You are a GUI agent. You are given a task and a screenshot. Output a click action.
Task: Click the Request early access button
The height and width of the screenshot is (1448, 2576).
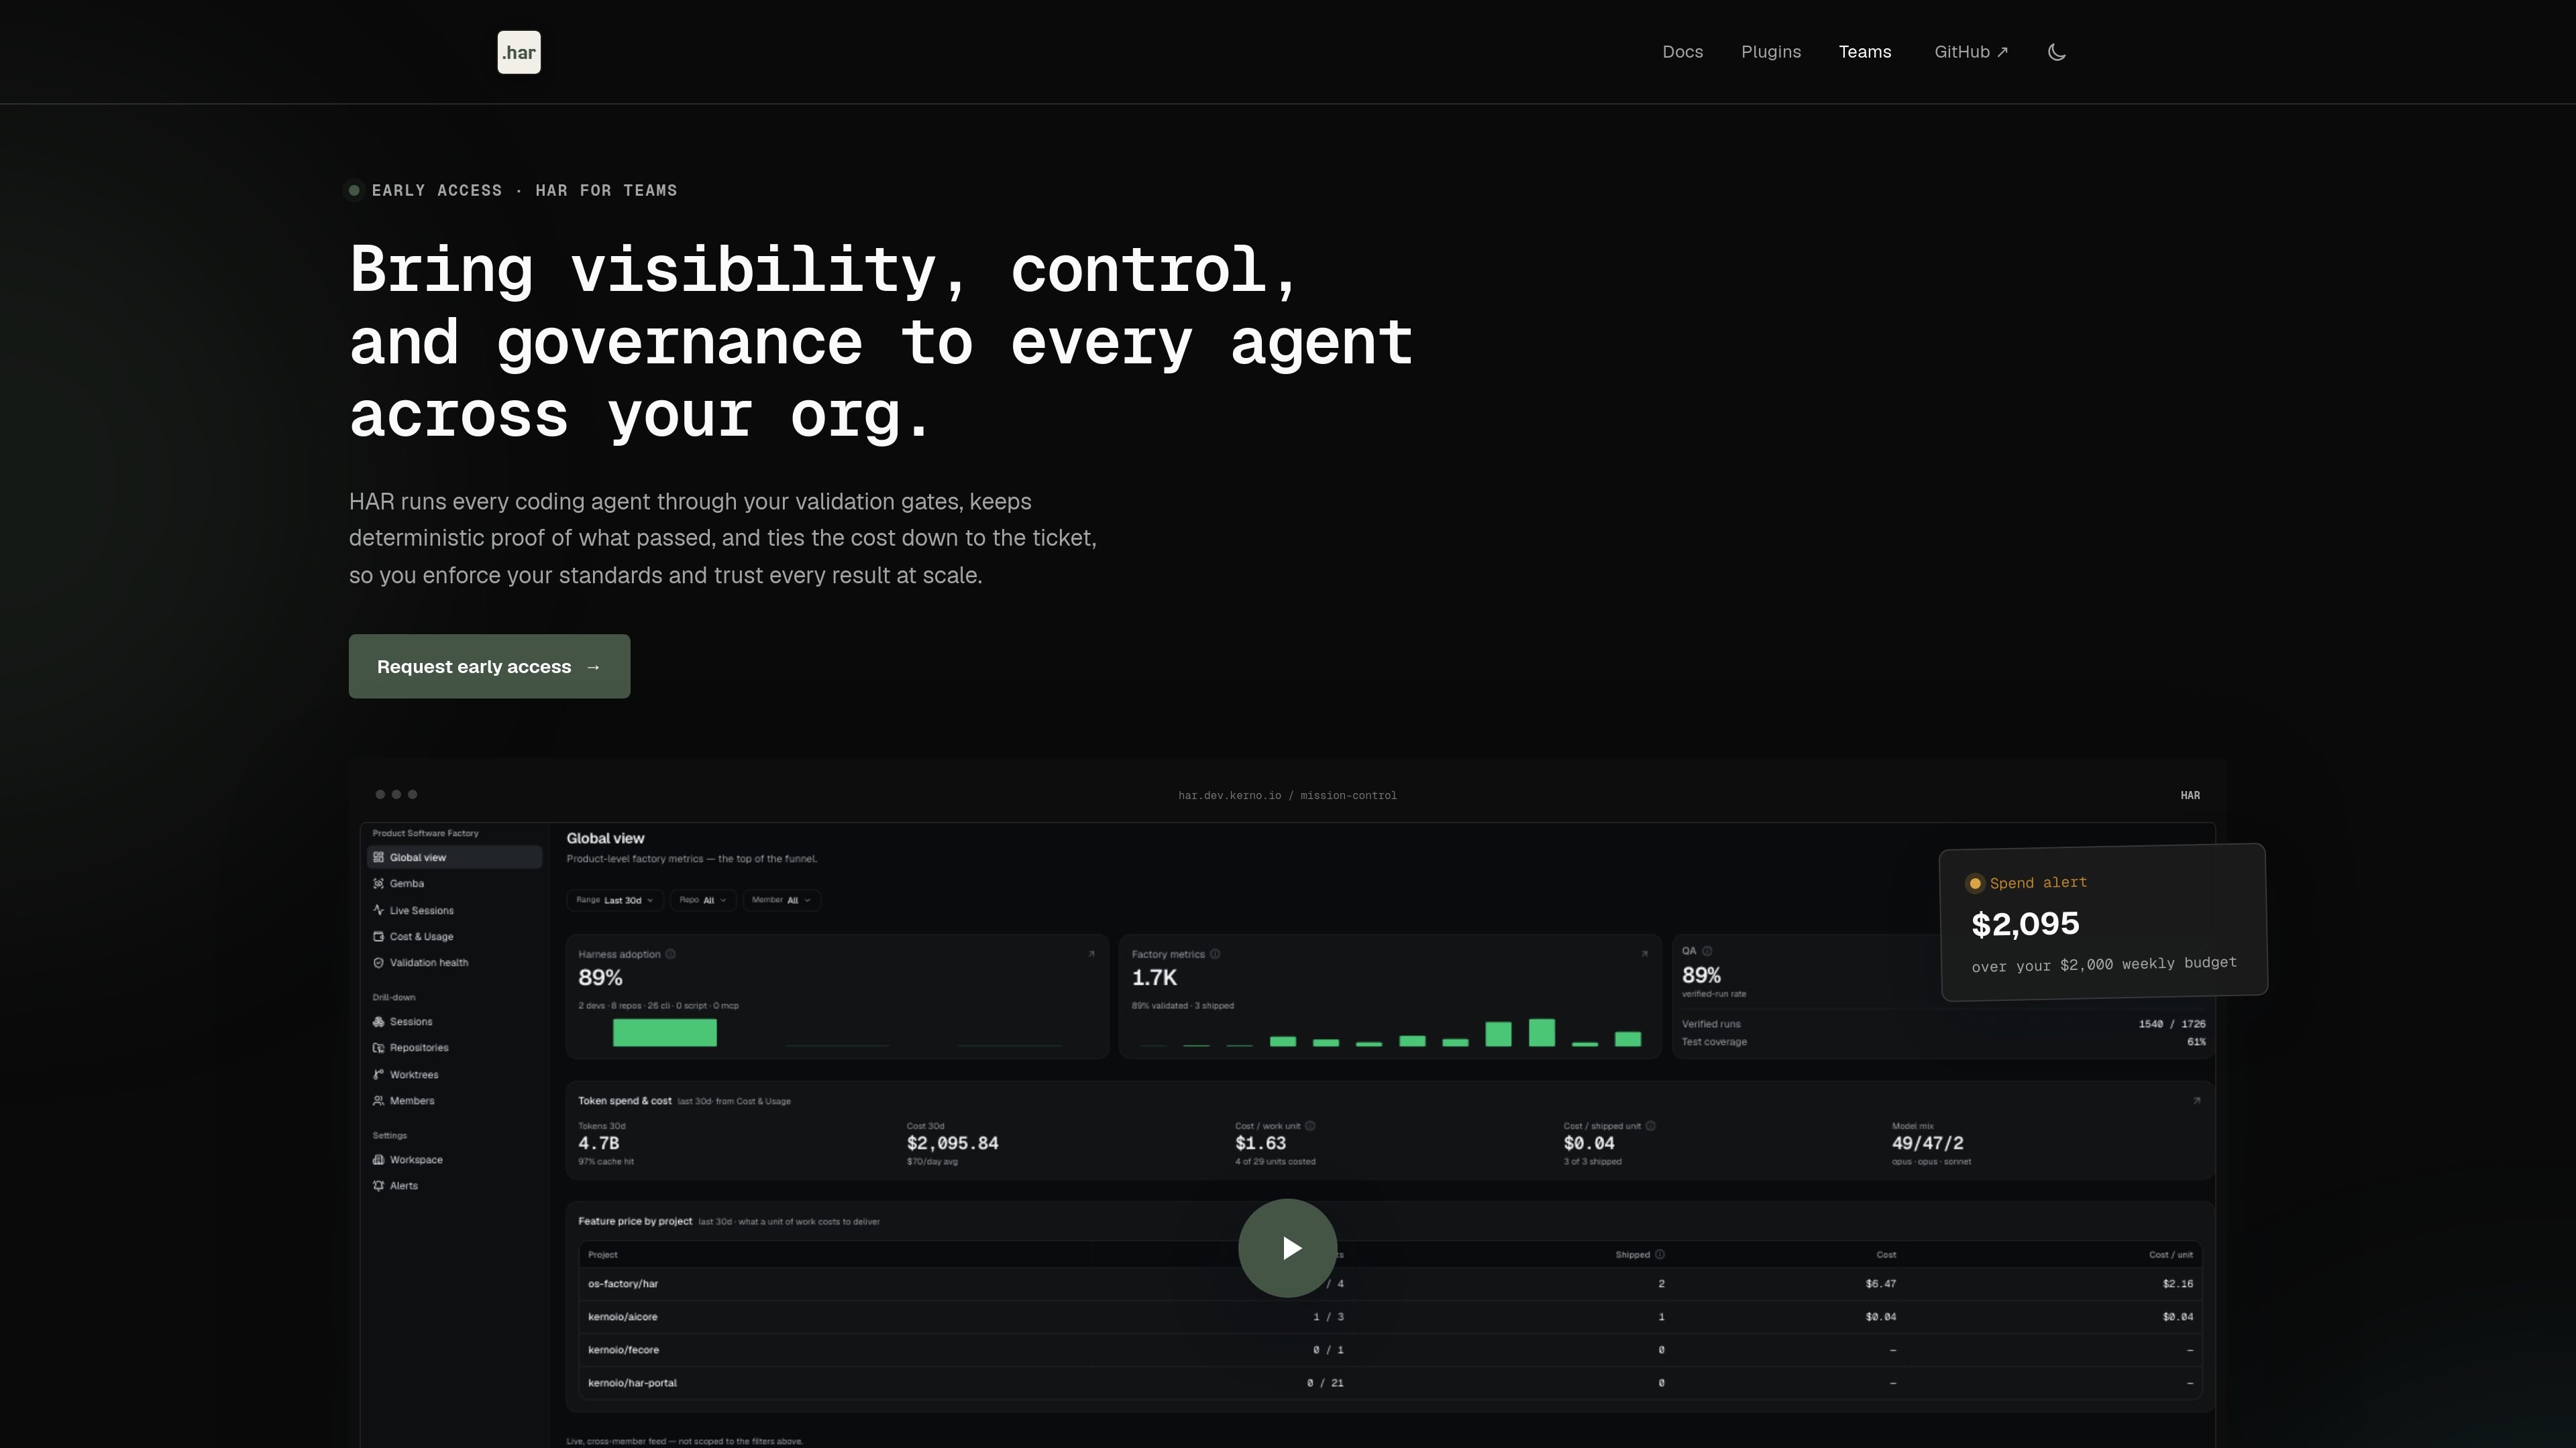click(x=489, y=666)
